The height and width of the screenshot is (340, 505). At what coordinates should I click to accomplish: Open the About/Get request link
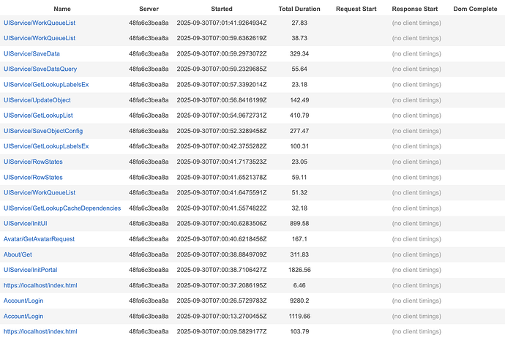(18, 254)
